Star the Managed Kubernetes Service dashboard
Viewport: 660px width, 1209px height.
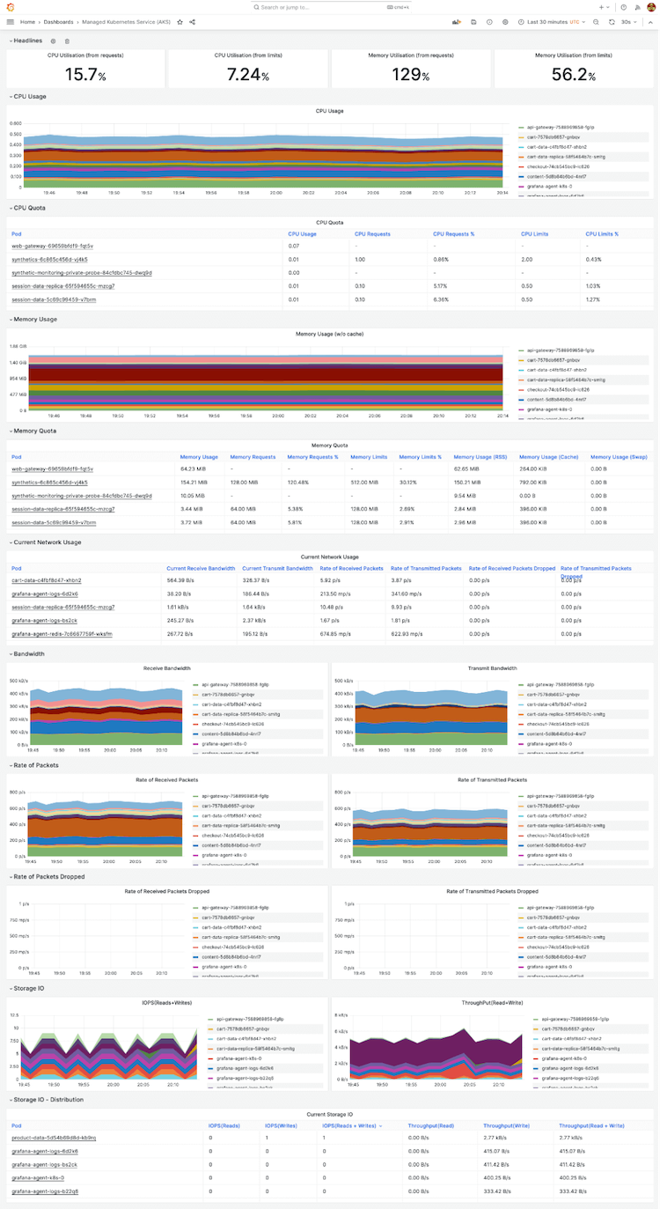pos(180,21)
